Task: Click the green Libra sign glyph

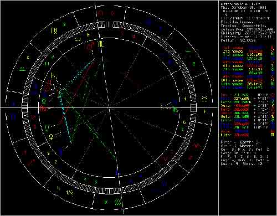Action: [23, 69]
